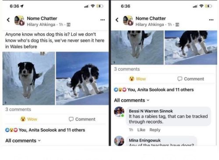Tap back arrow in right screenshot

coord(117,20)
